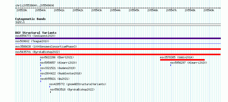Viewport: 228px width, 102px height.
Task: Select the purple nsv6554773 variant bar
Action: pyautogui.click(x=118, y=38)
